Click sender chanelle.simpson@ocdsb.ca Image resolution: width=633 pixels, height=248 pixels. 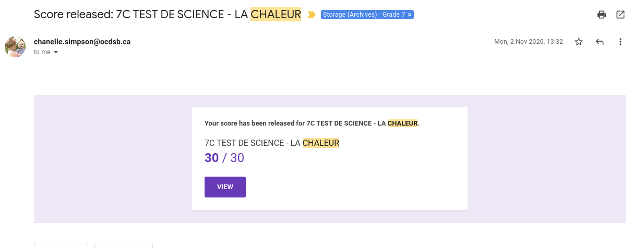pyautogui.click(x=82, y=42)
